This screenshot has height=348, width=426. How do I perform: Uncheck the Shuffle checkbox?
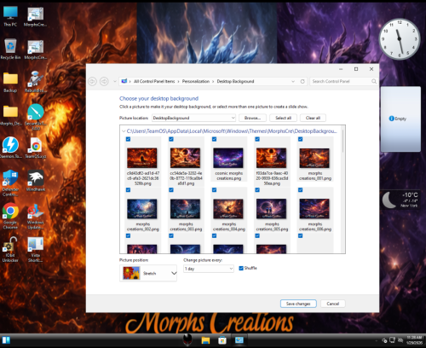pos(241,268)
